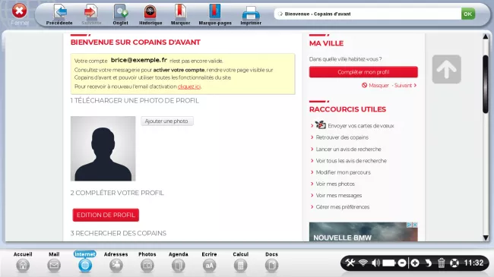Image resolution: width=494 pixels, height=277 pixels.
Task: Click the Ajouter une photo button
Action: click(x=166, y=121)
